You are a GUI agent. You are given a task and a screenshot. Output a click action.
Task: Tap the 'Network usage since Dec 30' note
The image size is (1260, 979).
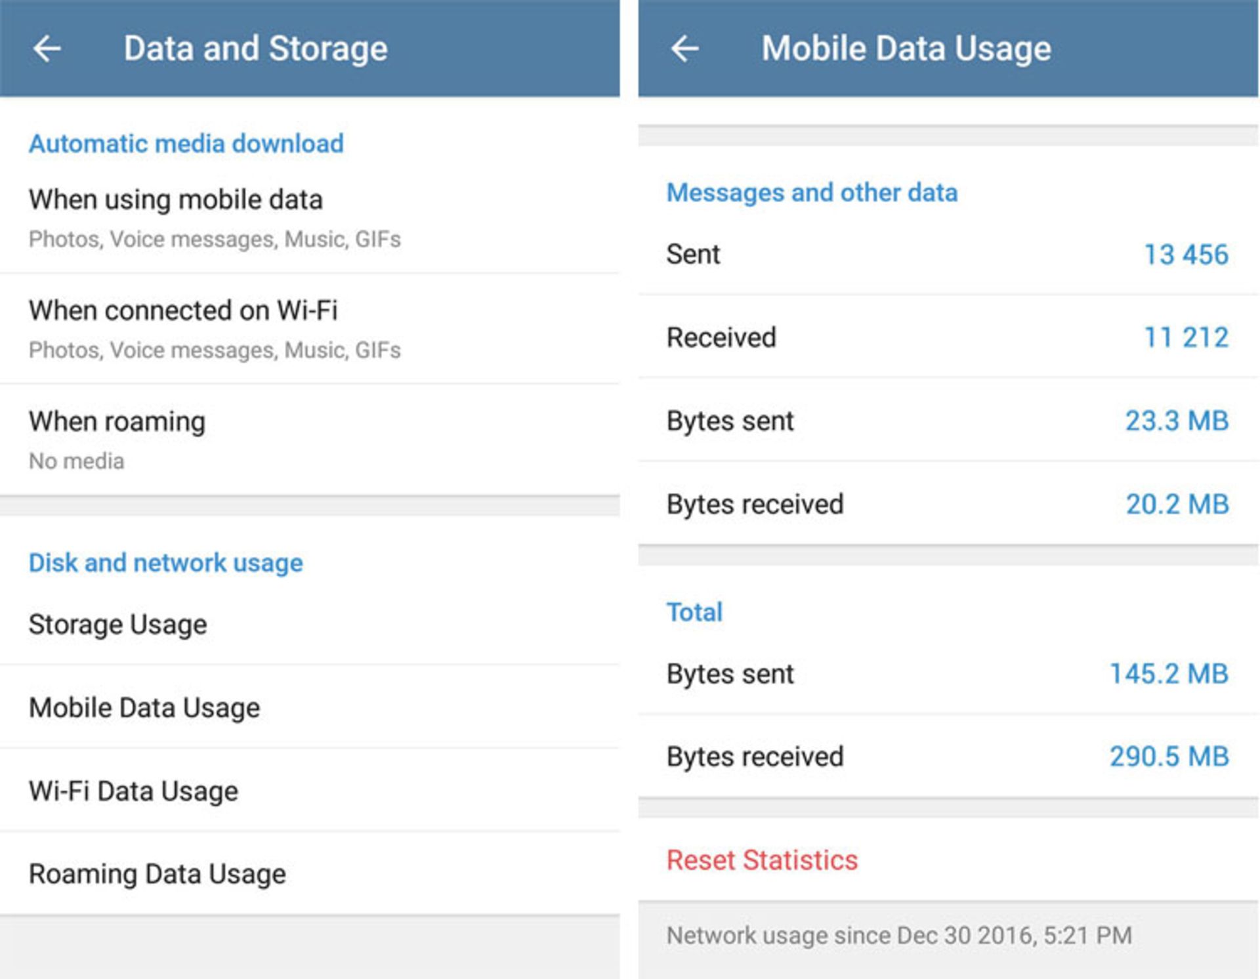(899, 935)
